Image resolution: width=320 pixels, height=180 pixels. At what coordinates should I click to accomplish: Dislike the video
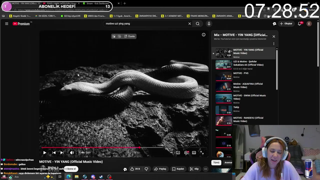(x=146, y=169)
